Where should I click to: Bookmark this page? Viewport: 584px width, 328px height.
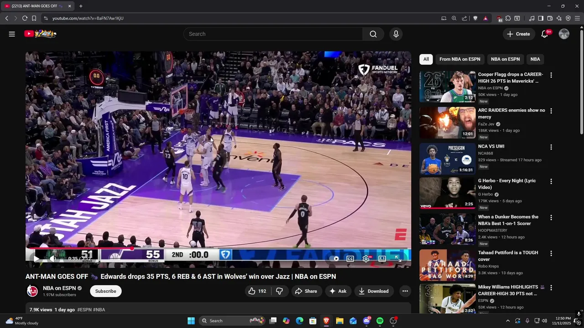tap(34, 18)
